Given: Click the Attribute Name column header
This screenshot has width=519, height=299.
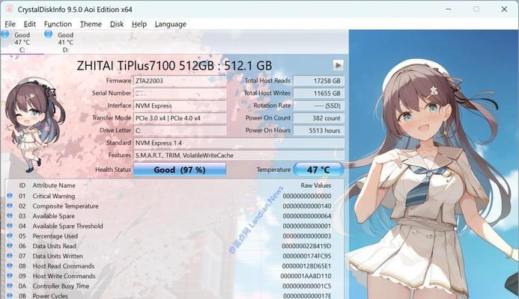Looking at the screenshot, I should pos(54,185).
